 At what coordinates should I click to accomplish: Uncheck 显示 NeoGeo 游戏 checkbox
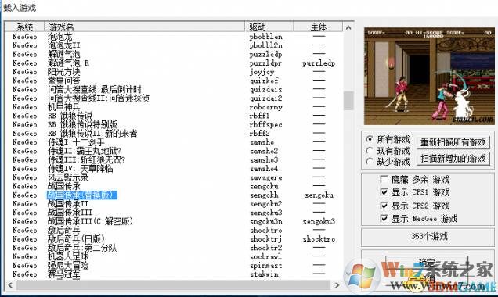pyautogui.click(x=384, y=219)
